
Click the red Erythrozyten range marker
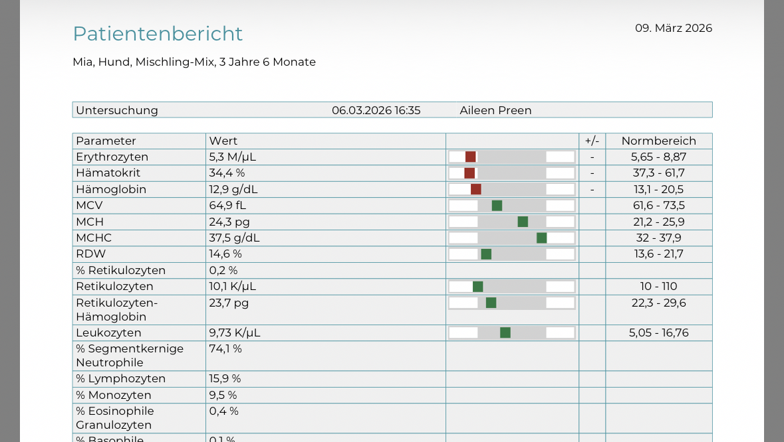point(471,157)
